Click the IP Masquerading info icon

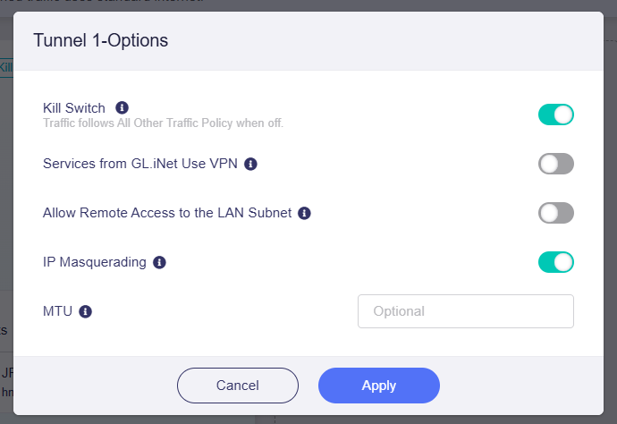point(159,262)
